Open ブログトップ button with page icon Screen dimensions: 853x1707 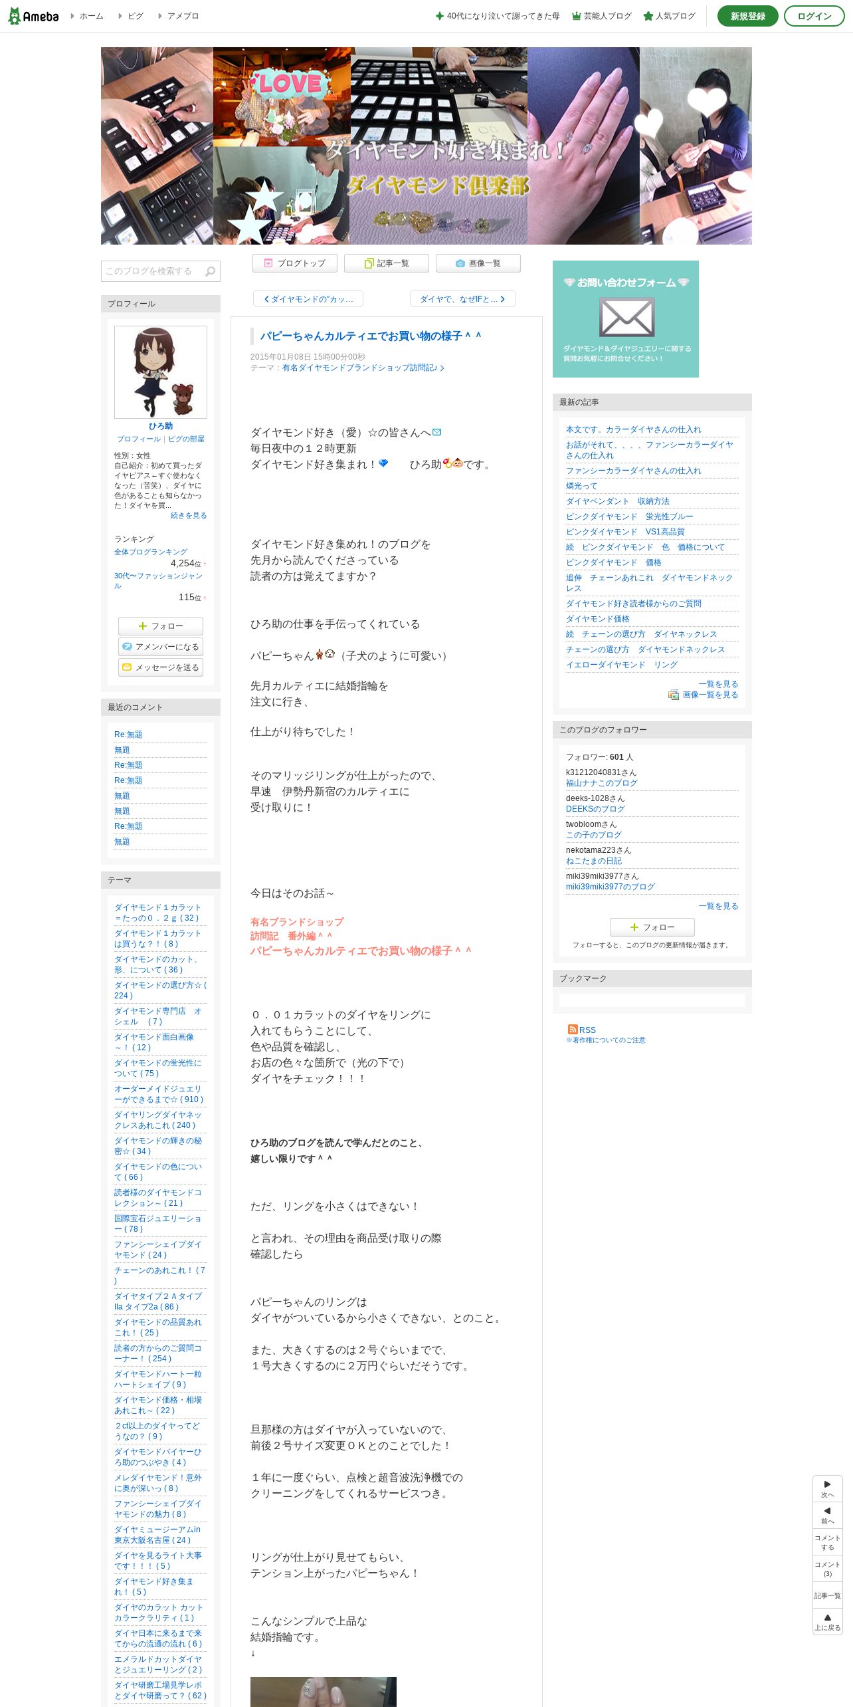point(294,263)
